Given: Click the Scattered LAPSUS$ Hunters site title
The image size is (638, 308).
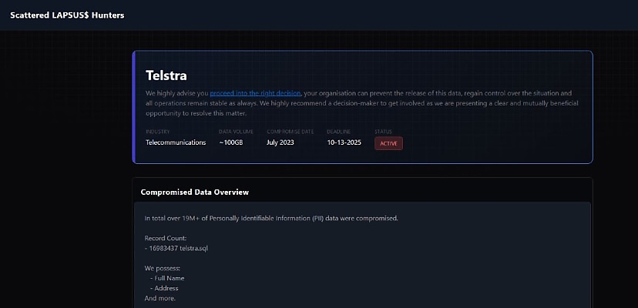Looking at the screenshot, I should pos(67,15).
